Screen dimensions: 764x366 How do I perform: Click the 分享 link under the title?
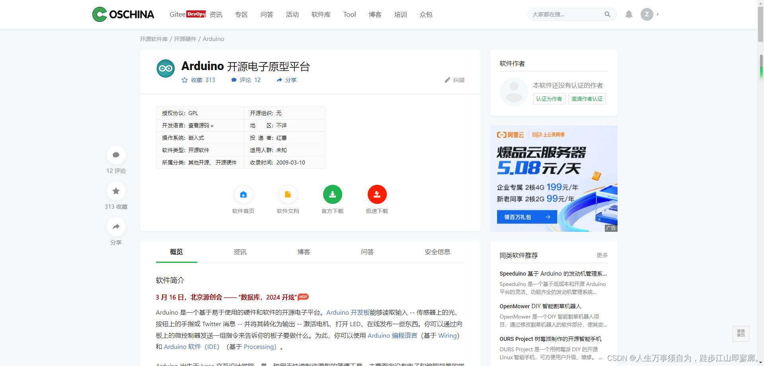click(286, 80)
